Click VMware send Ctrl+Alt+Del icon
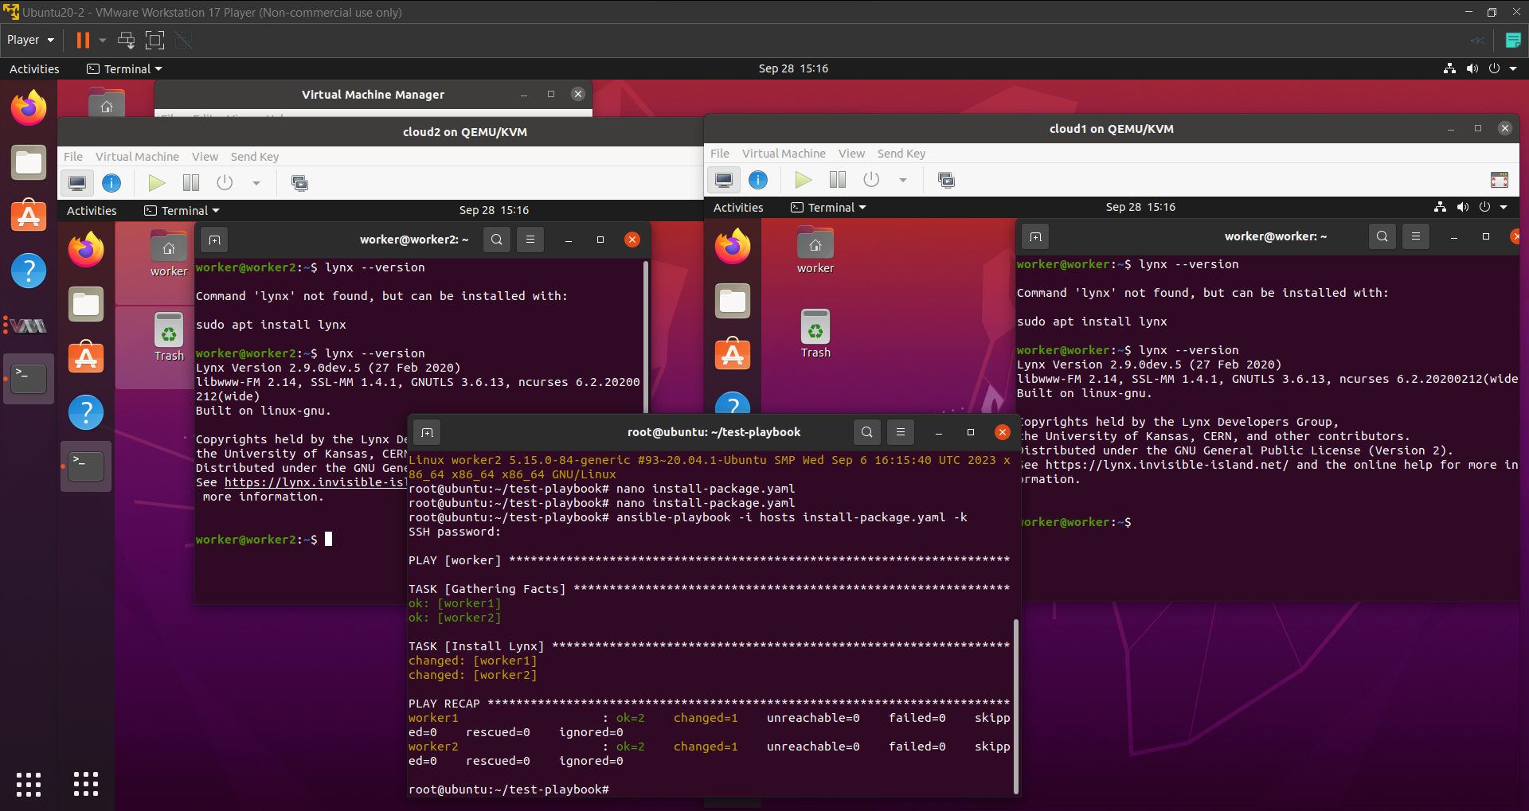 pyautogui.click(x=126, y=40)
